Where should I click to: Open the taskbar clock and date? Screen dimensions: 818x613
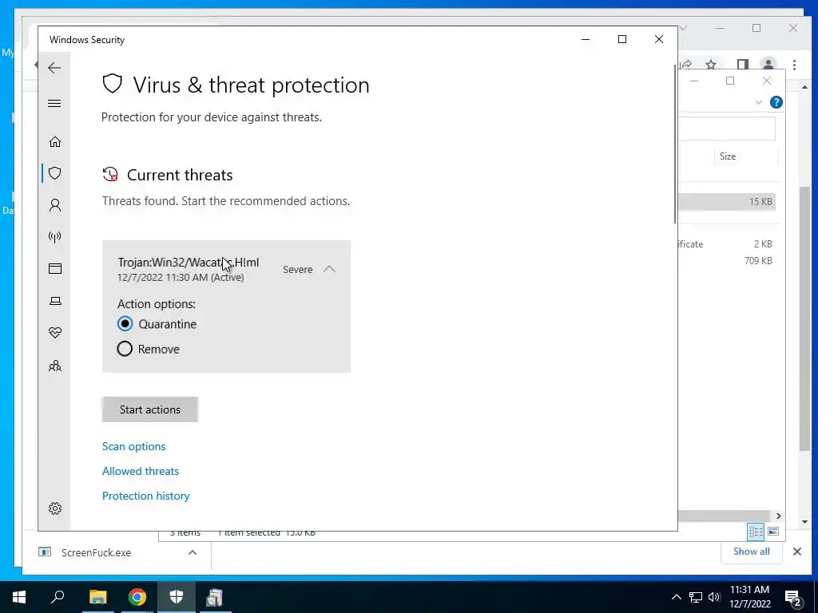click(x=749, y=597)
